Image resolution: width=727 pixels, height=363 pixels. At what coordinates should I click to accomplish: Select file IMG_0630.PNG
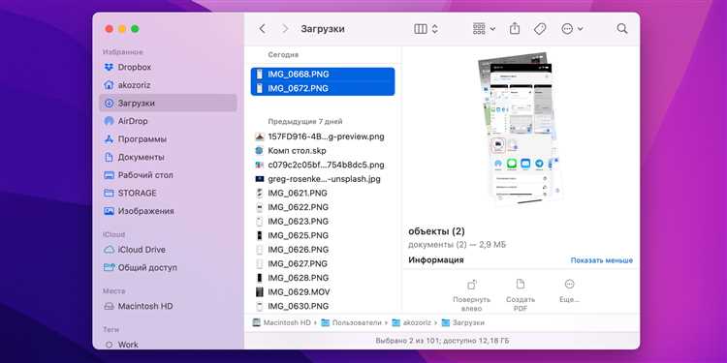[x=323, y=306]
